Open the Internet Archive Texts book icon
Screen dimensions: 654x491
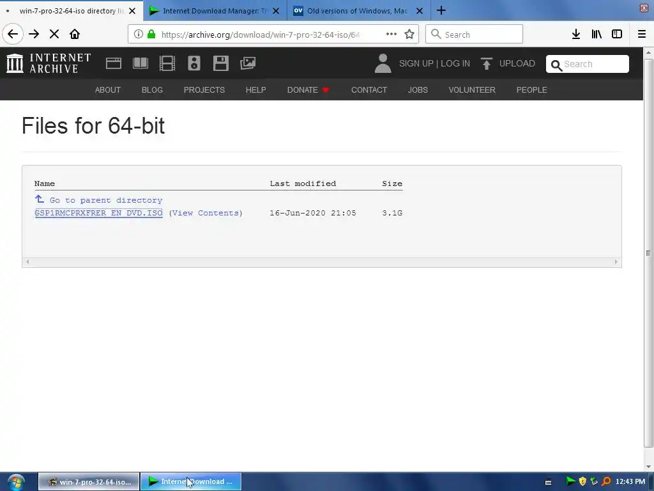[x=140, y=63]
